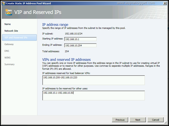The image size is (169, 126).
Task: Close the Create Static IP Address Pool Wizard
Action: [x=164, y=3]
